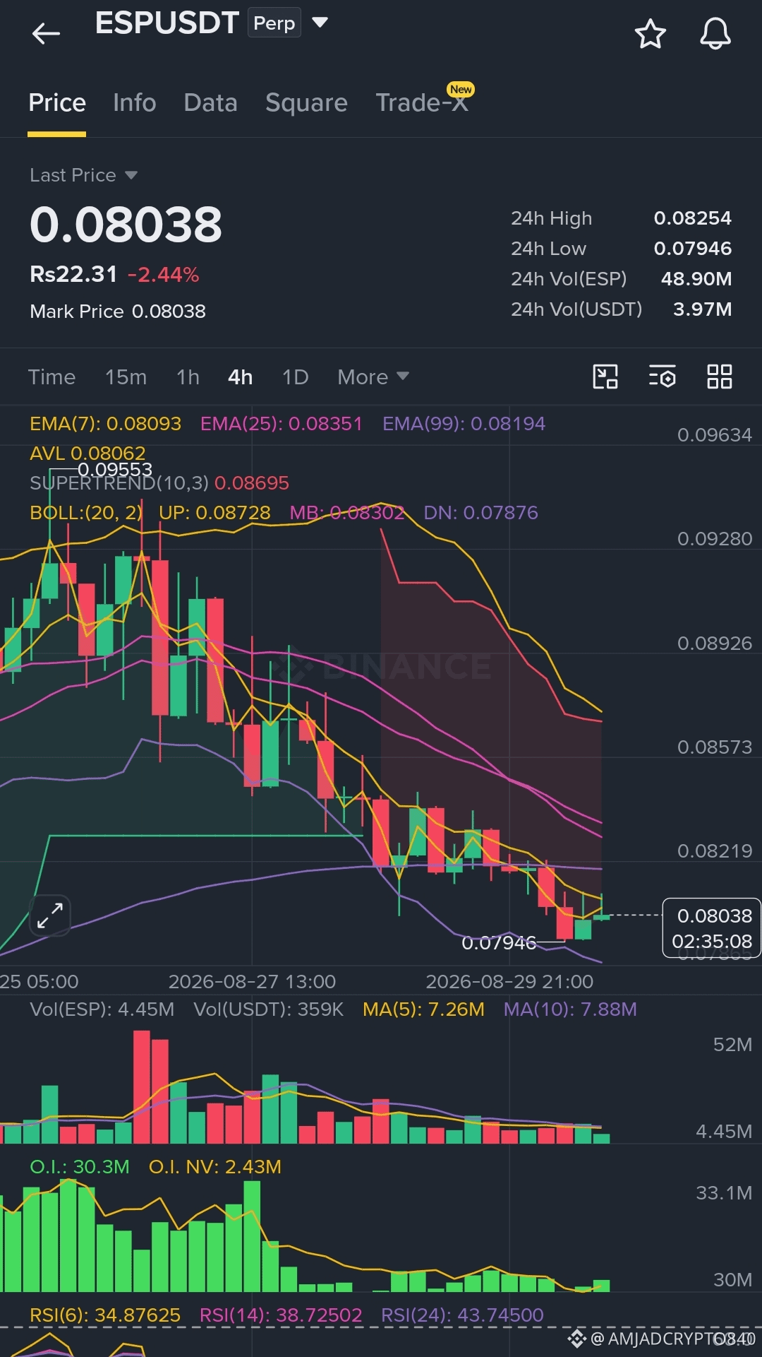Tap the 24h High value 0.08254

point(692,218)
